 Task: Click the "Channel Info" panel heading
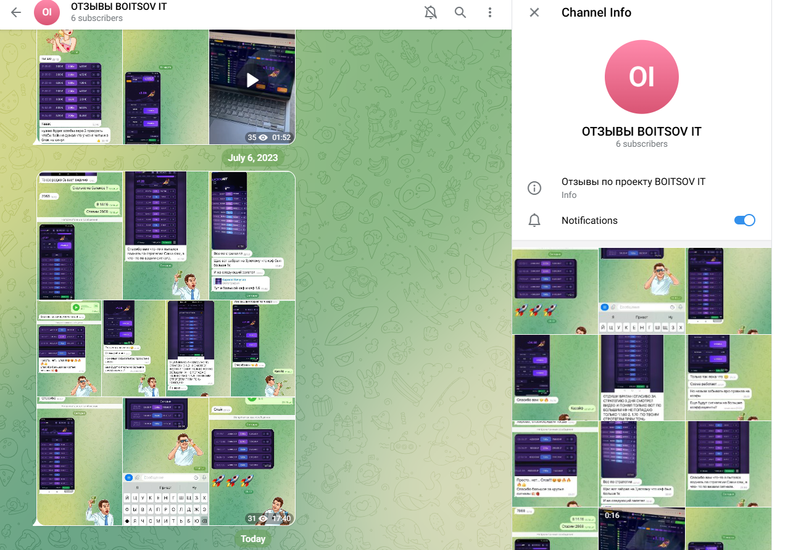tap(596, 12)
